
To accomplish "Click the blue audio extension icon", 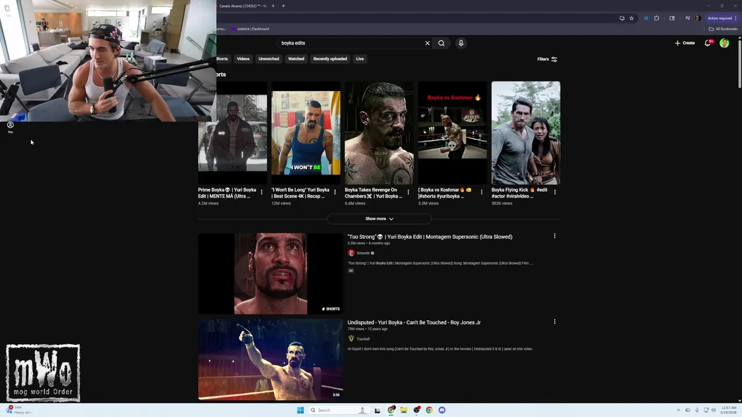I will 646,18.
